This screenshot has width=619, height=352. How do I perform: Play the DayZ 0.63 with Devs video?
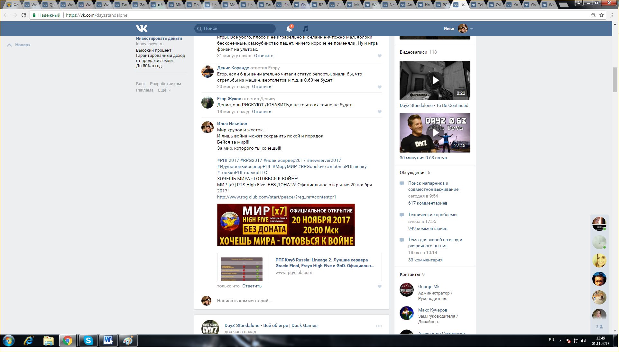435,133
